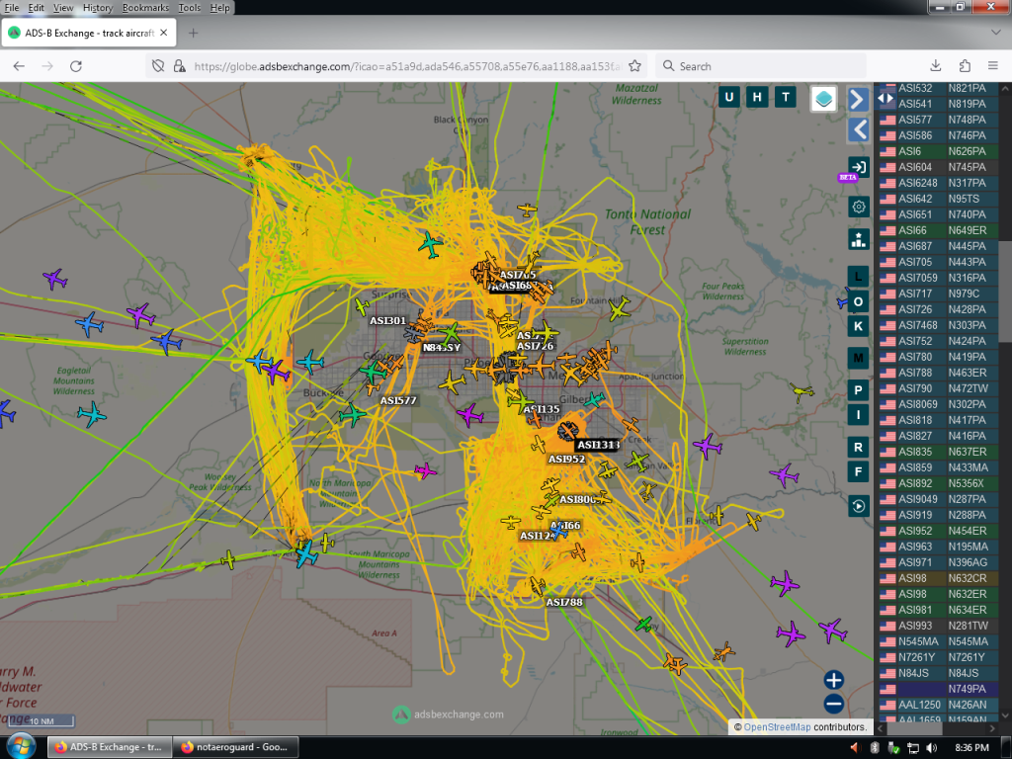Select the ASI952 N454ER list row

tap(938, 531)
